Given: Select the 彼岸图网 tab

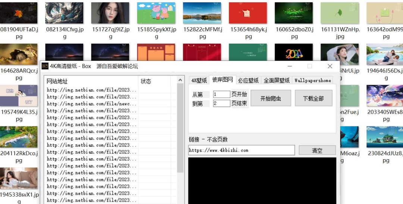Looking at the screenshot, I should click(x=222, y=80).
